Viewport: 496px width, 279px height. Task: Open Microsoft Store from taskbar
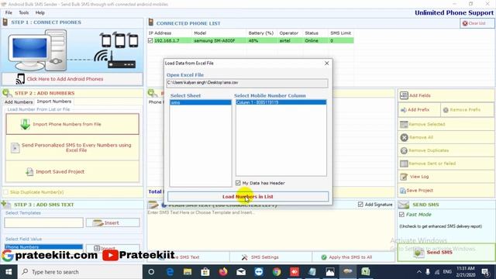tap(205, 272)
